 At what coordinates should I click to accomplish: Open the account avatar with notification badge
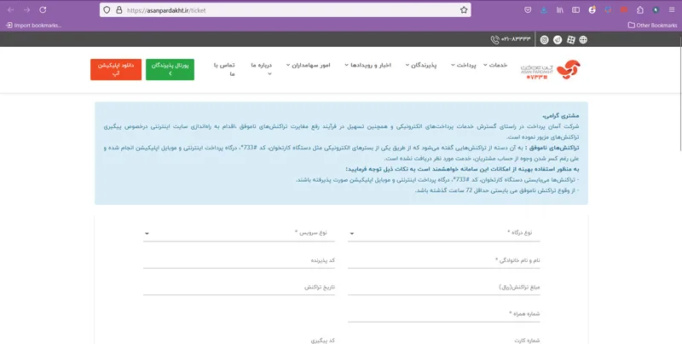592,9
